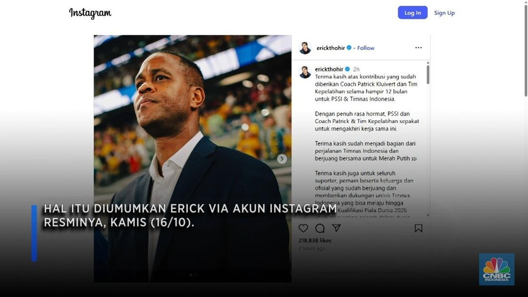Click the profile picture beside the caption

pyautogui.click(x=305, y=72)
